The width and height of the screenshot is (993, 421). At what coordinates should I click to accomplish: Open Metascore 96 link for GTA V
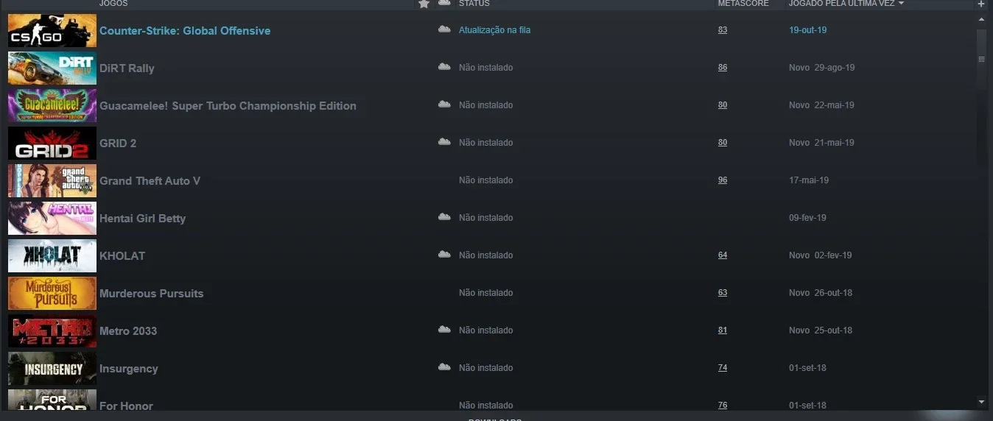(x=723, y=180)
